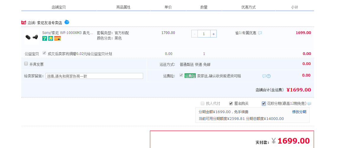Viewport: 343px width, 148px height.
Task: Click the green 7-day return badge
Action: pos(45,38)
